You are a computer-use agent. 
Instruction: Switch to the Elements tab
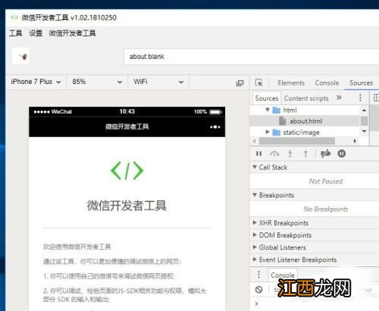point(291,82)
